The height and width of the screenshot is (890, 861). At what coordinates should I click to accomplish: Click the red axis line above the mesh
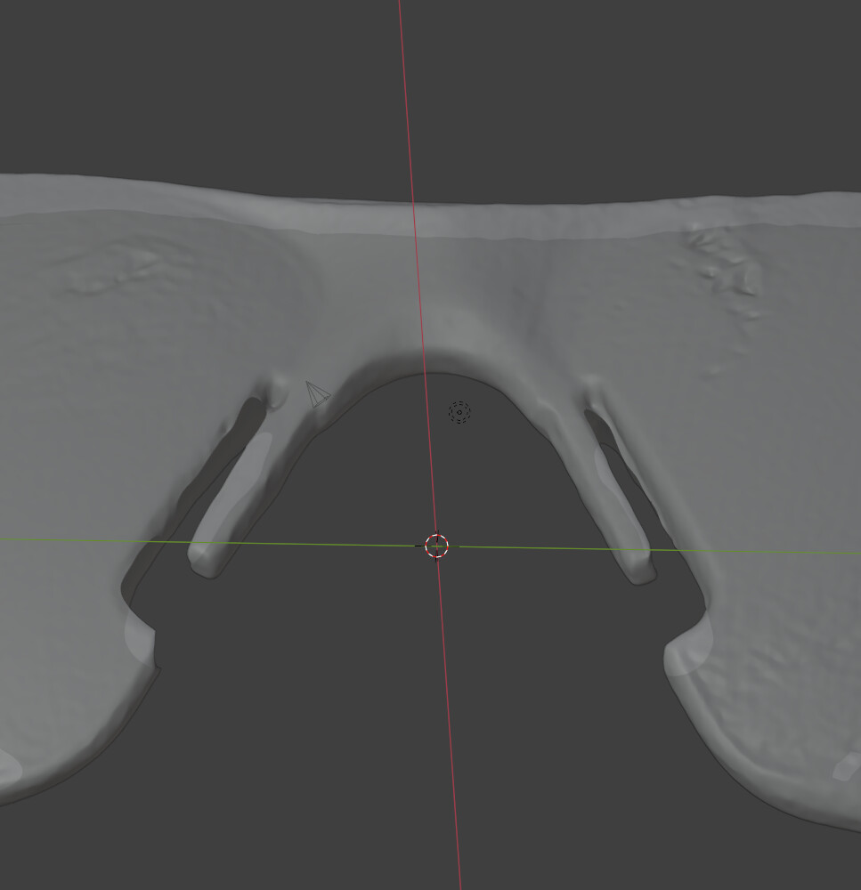(x=404, y=89)
